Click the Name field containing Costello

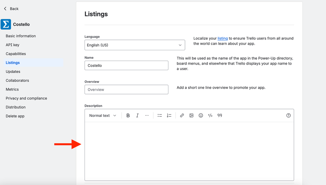pyautogui.click(x=126, y=66)
